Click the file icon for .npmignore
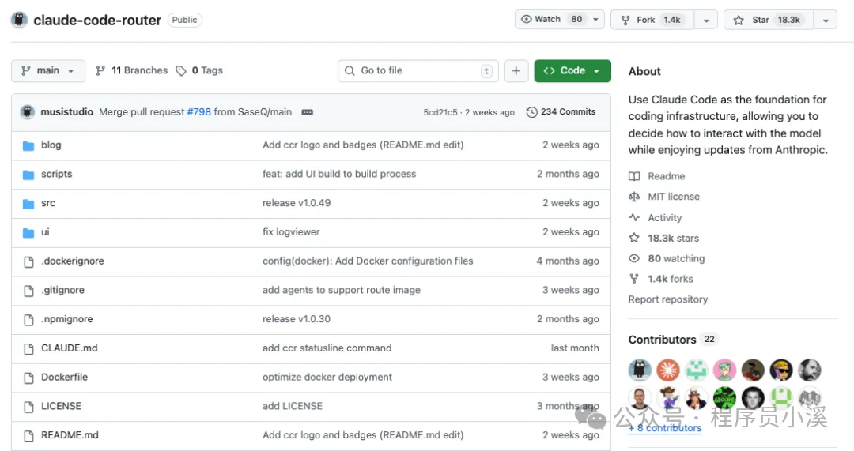Image resolution: width=854 pixels, height=451 pixels. 28,319
